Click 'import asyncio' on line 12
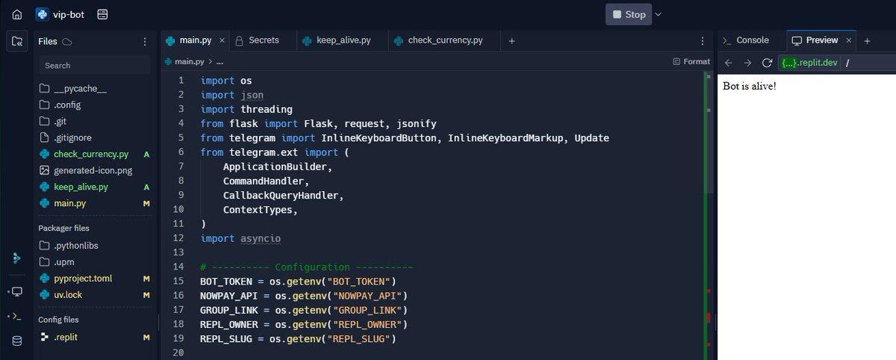 tap(240, 238)
